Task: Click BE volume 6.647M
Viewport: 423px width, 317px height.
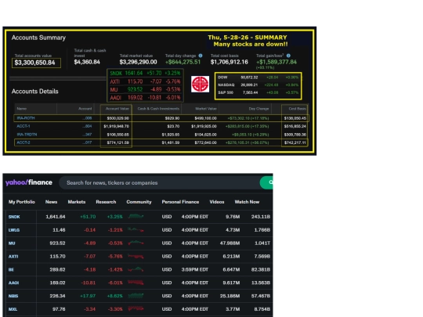Action: point(231,269)
